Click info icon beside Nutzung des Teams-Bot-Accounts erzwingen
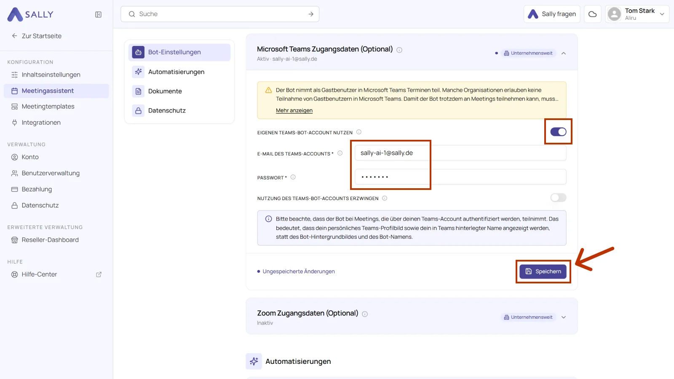 385,198
